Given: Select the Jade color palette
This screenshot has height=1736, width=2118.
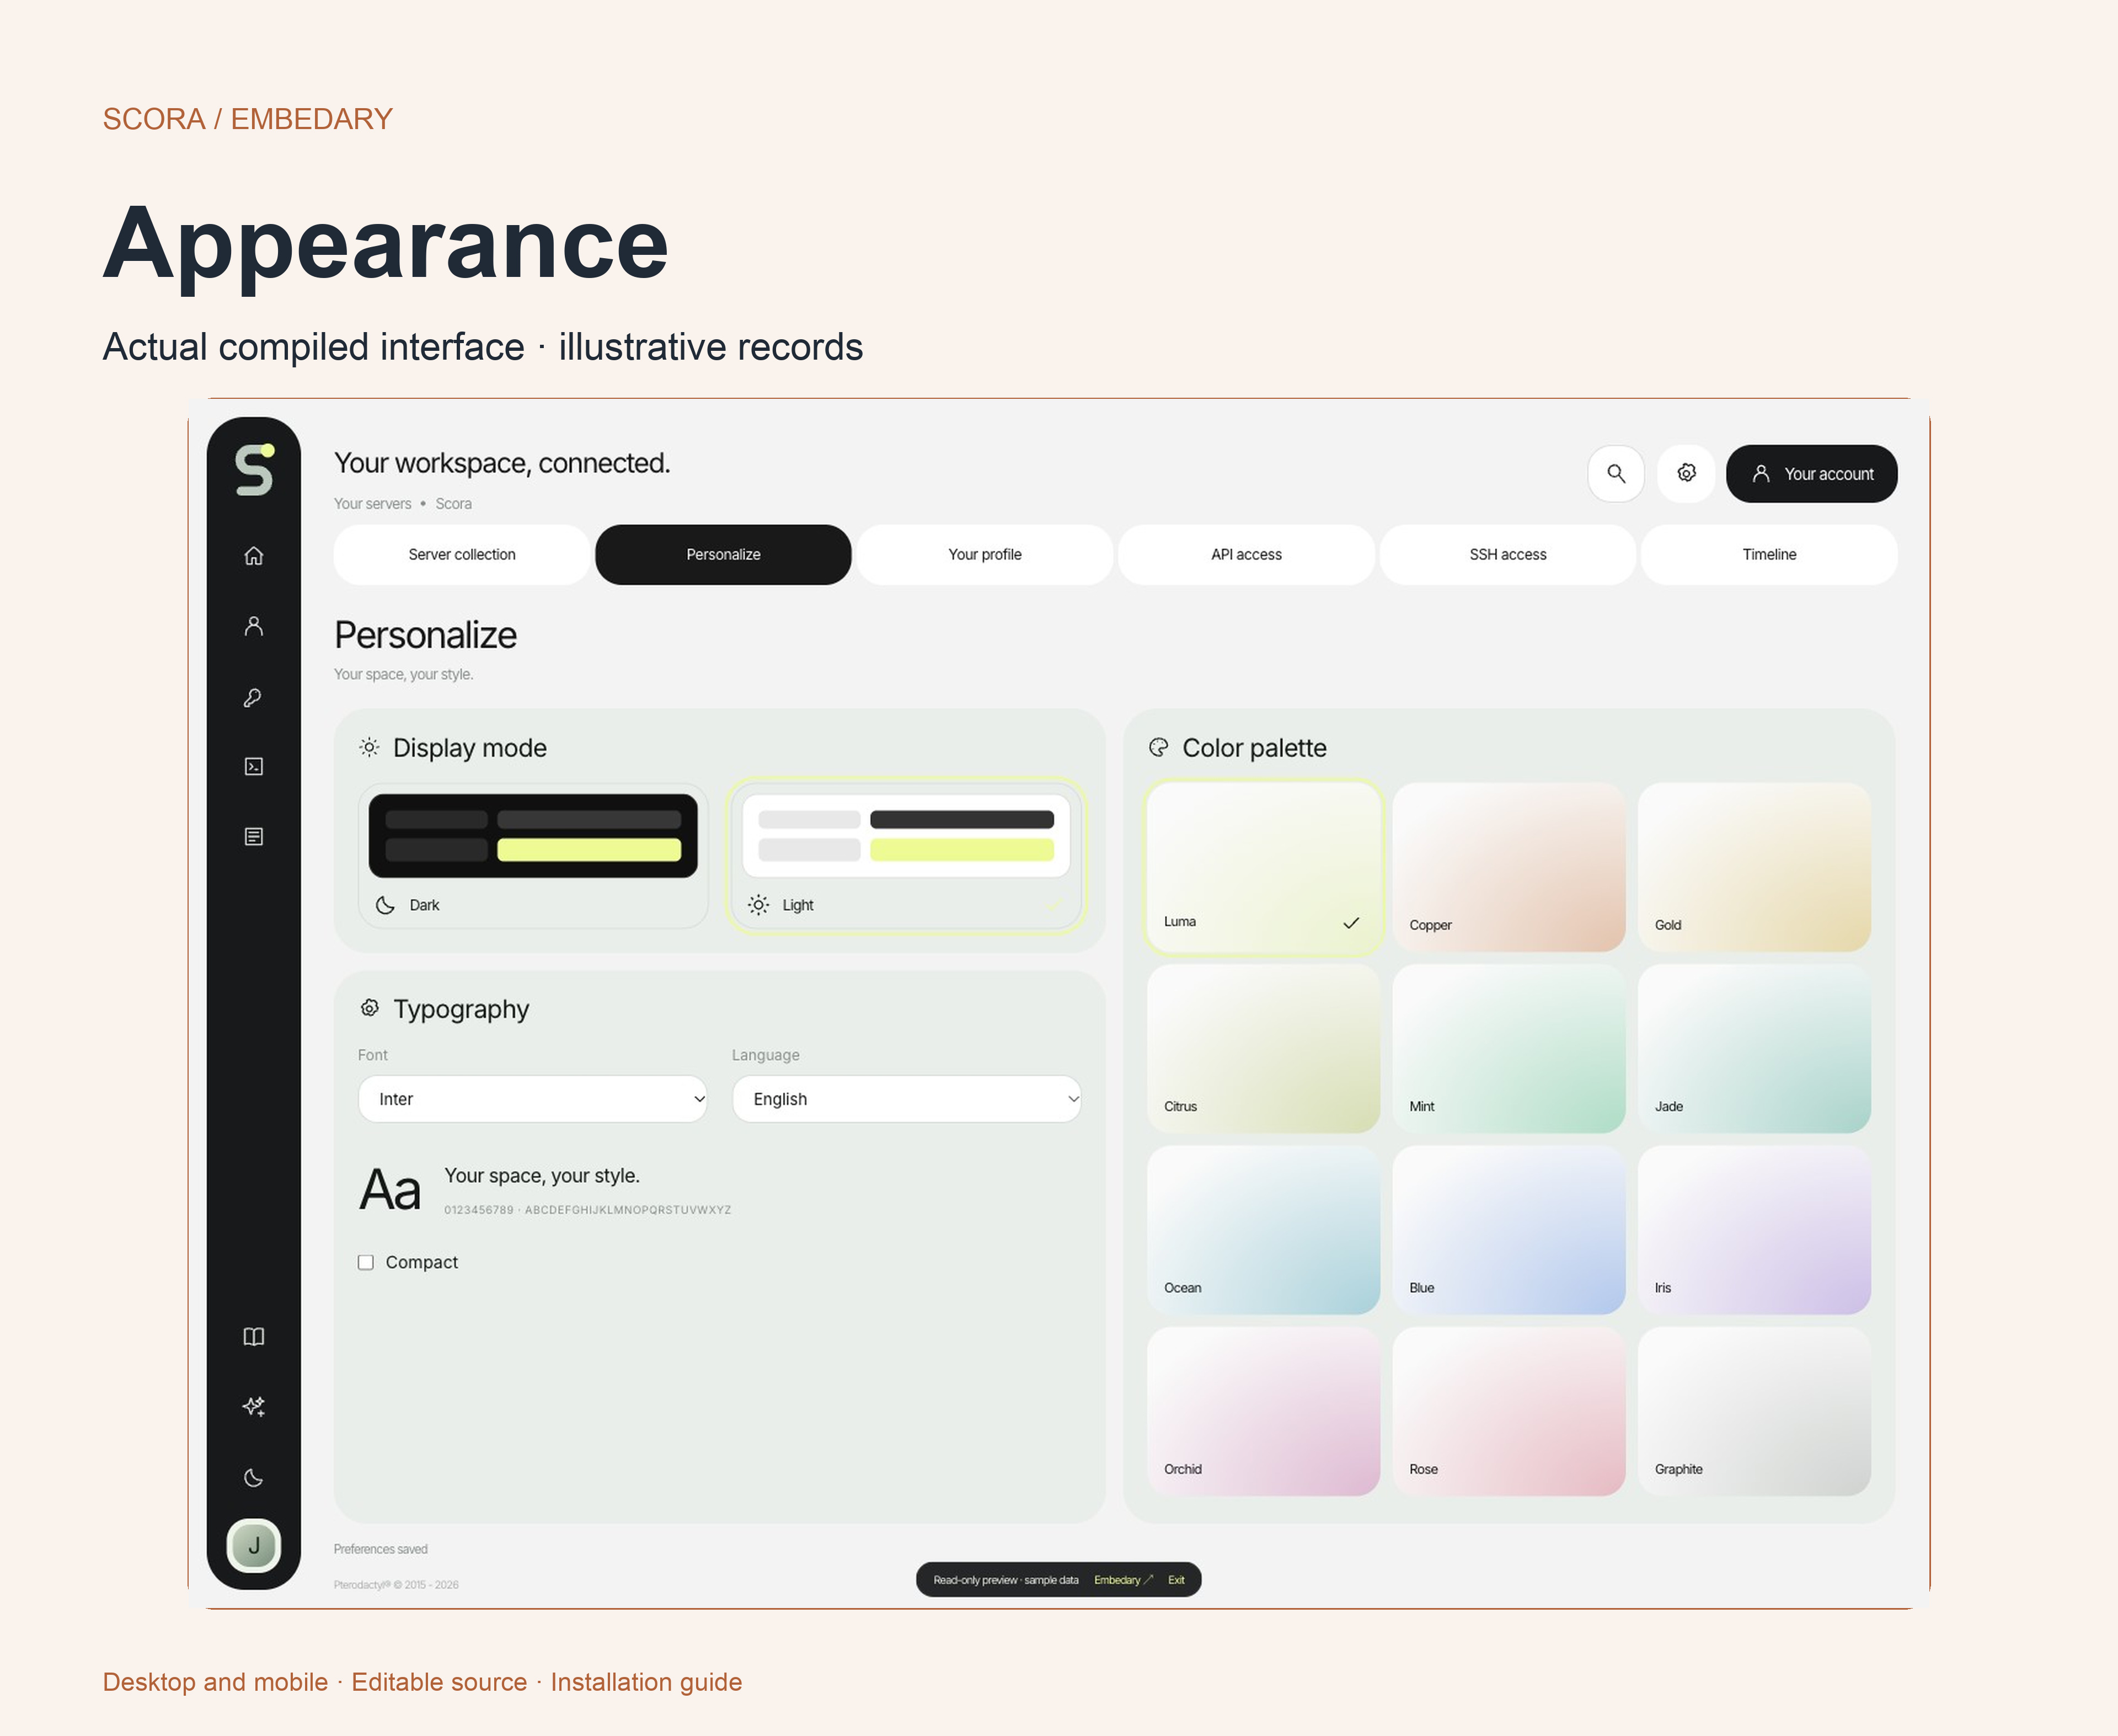Looking at the screenshot, I should [1754, 1049].
